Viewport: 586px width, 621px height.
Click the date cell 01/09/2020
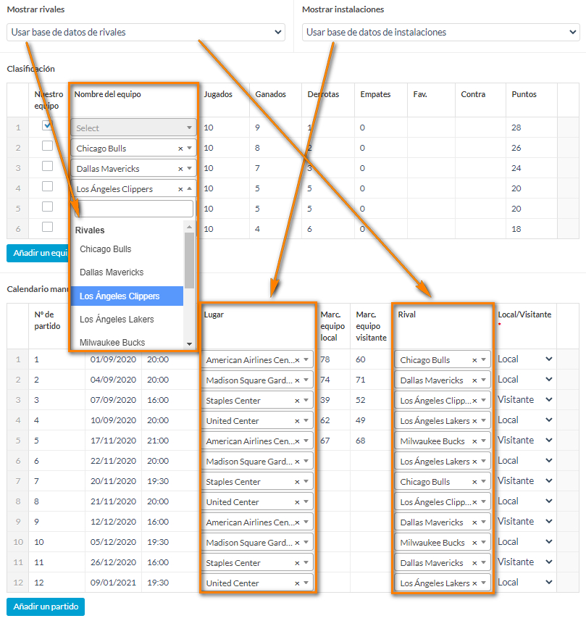coord(113,359)
